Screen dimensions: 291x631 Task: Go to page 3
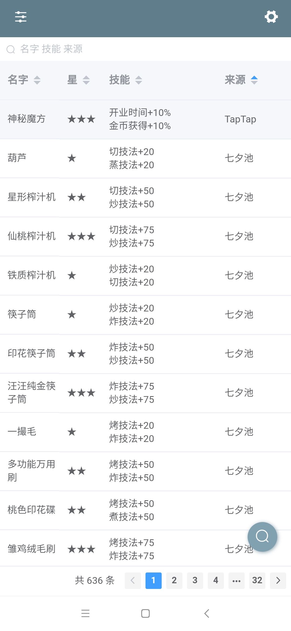click(x=195, y=580)
